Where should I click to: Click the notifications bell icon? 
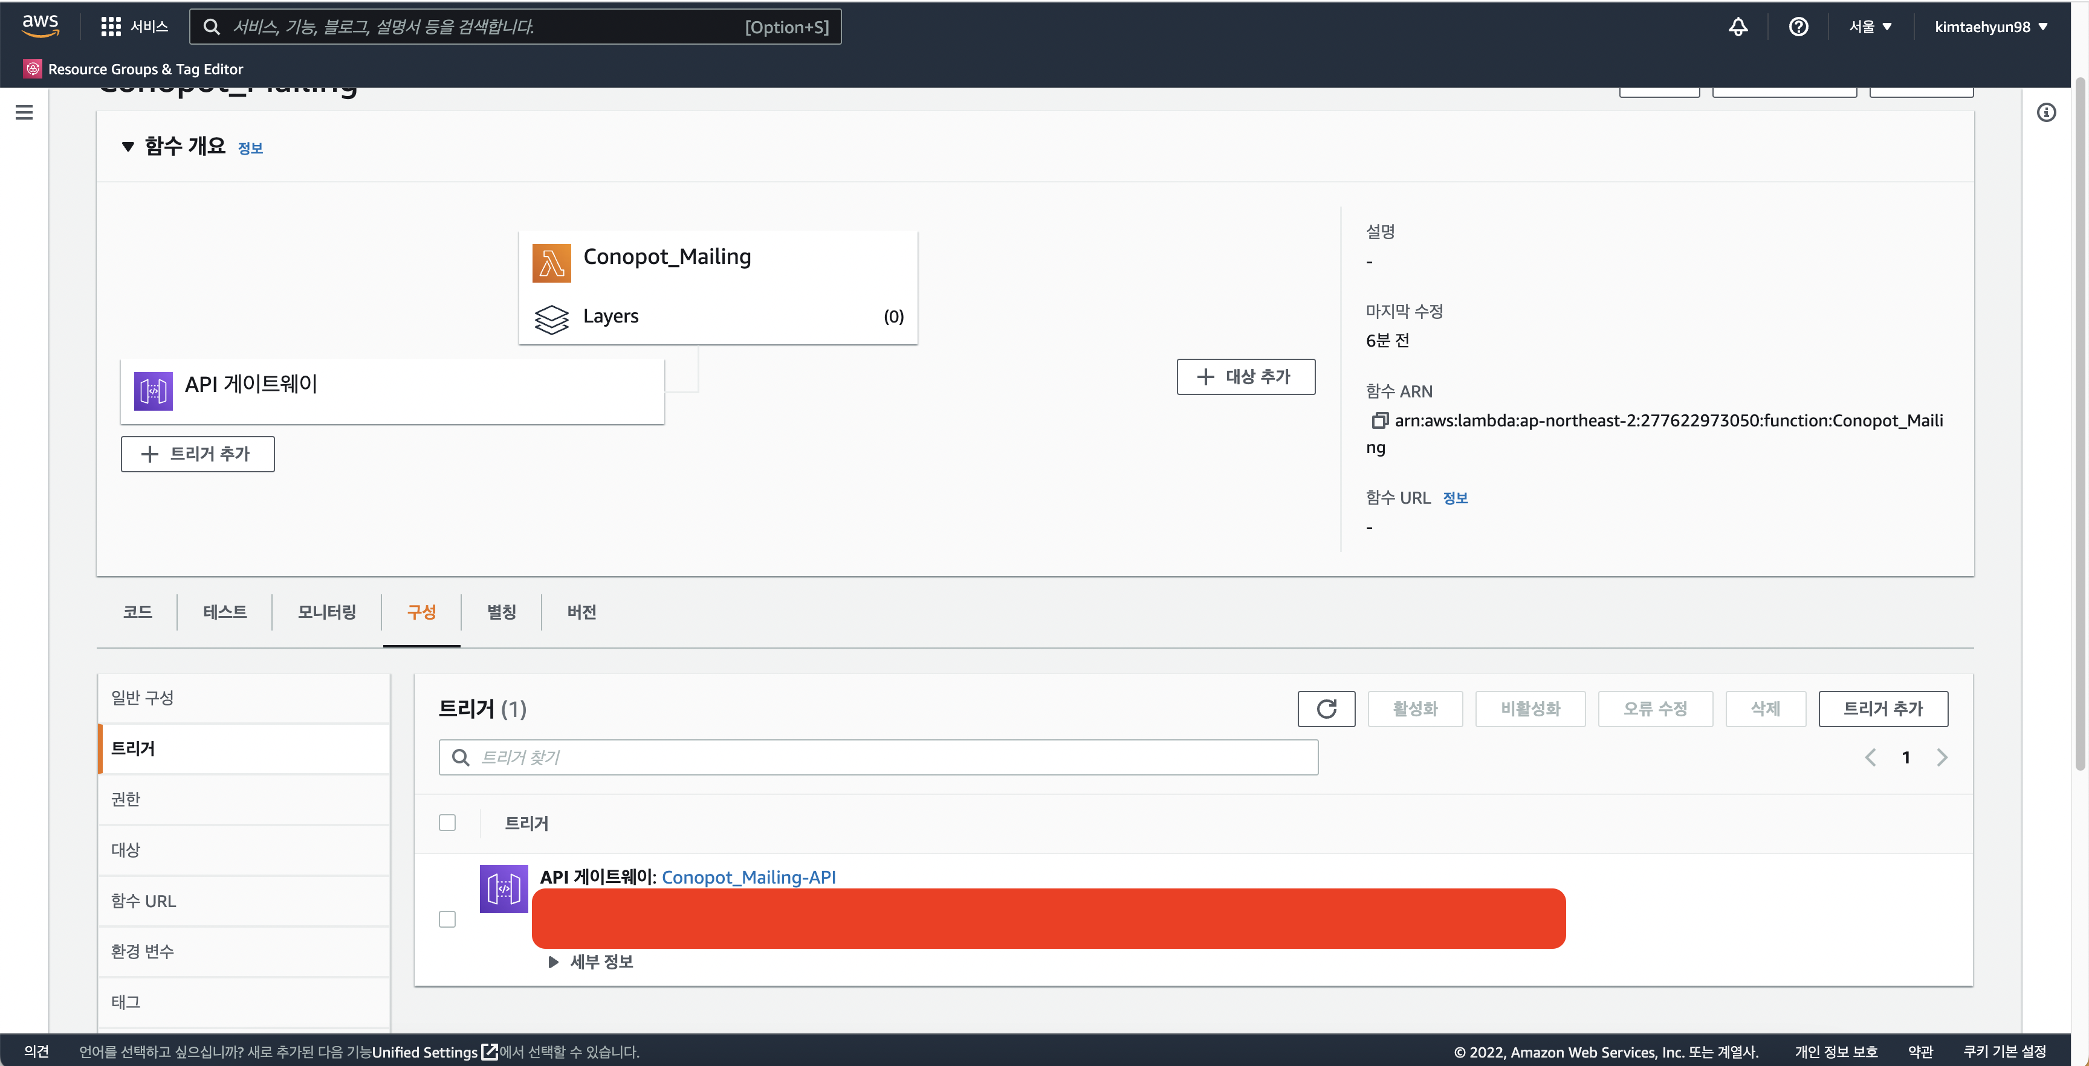point(1737,27)
